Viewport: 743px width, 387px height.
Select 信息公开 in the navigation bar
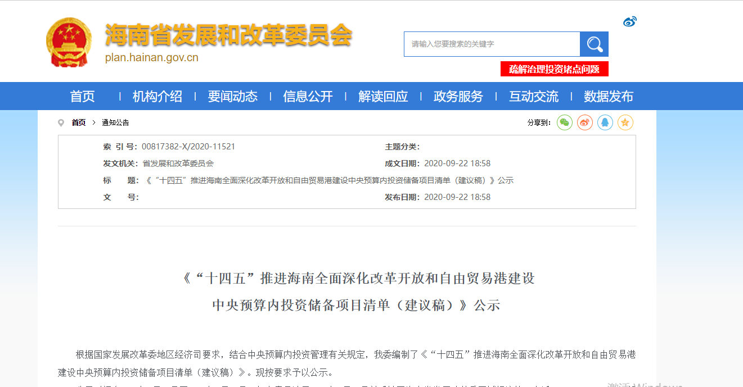tap(308, 97)
